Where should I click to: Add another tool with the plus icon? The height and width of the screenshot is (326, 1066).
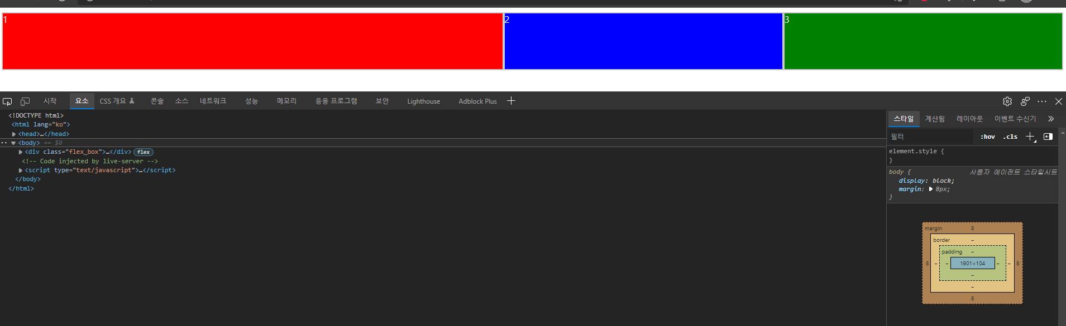pyautogui.click(x=511, y=101)
